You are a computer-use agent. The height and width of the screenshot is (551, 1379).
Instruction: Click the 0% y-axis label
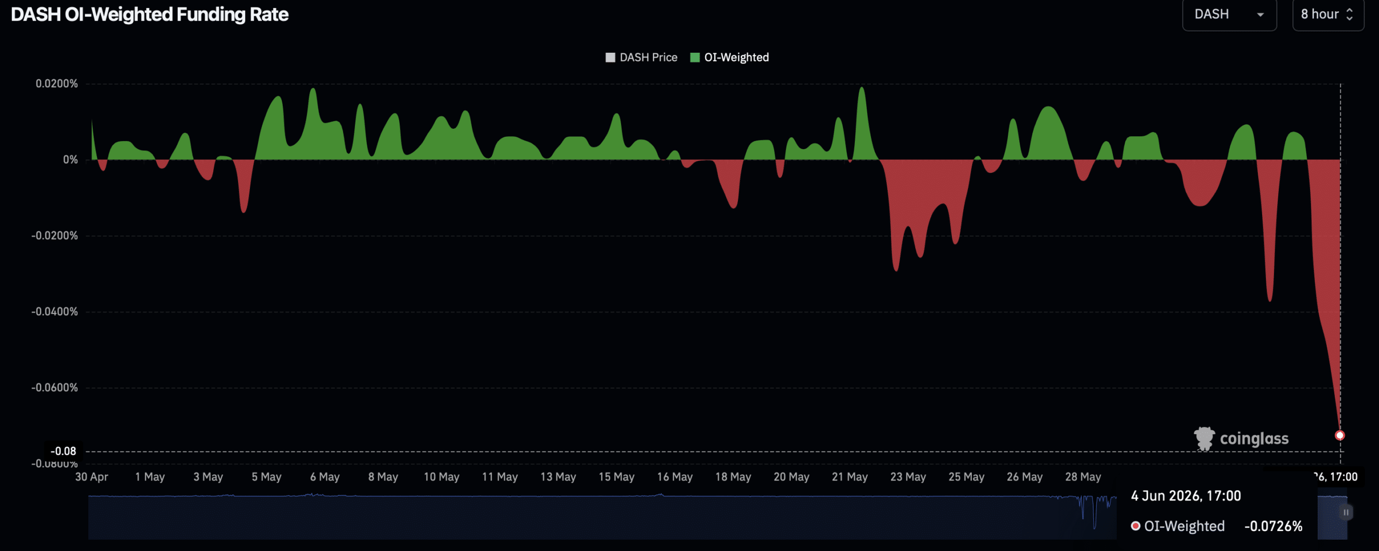(71, 159)
